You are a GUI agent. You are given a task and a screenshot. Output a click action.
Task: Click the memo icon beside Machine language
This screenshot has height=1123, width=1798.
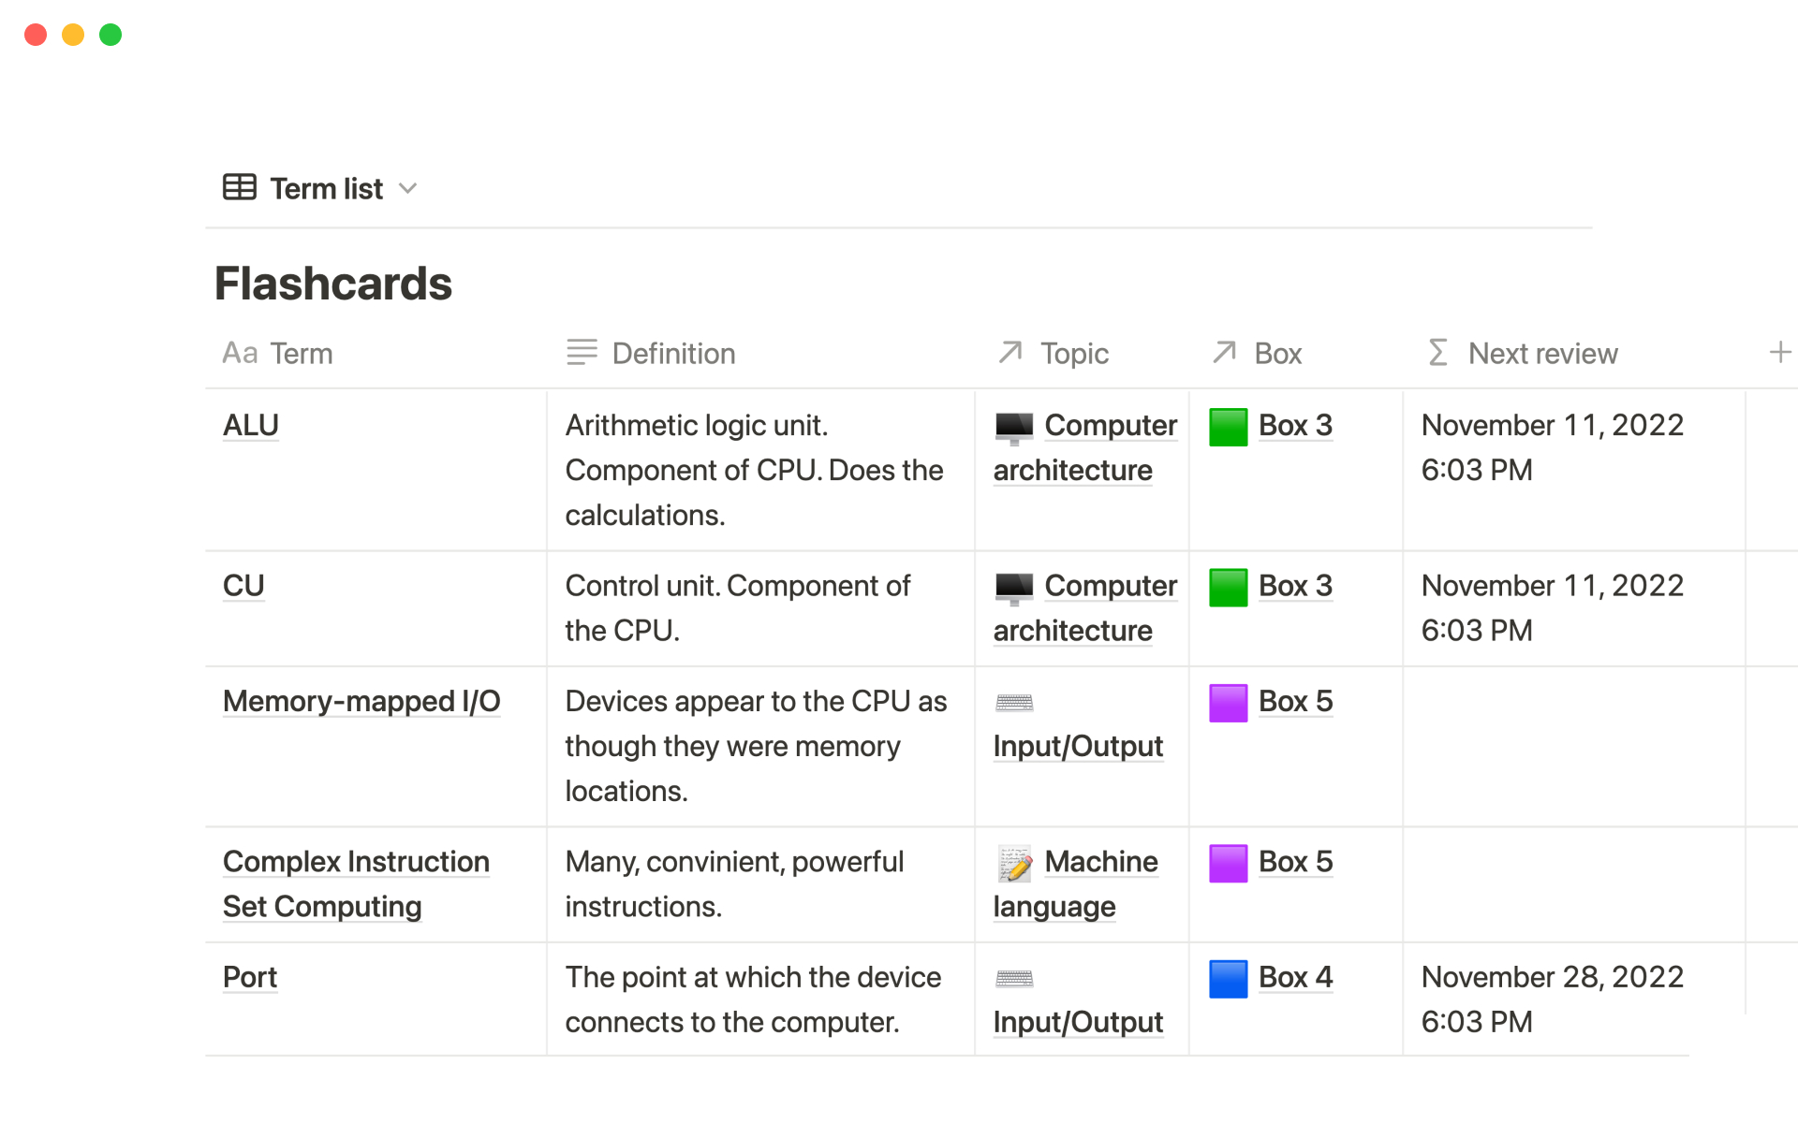coord(1014,863)
